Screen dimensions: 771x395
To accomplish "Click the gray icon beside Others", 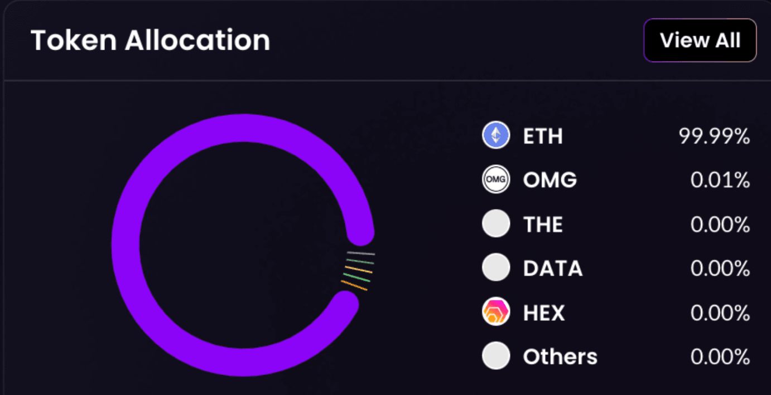I will click(x=495, y=356).
